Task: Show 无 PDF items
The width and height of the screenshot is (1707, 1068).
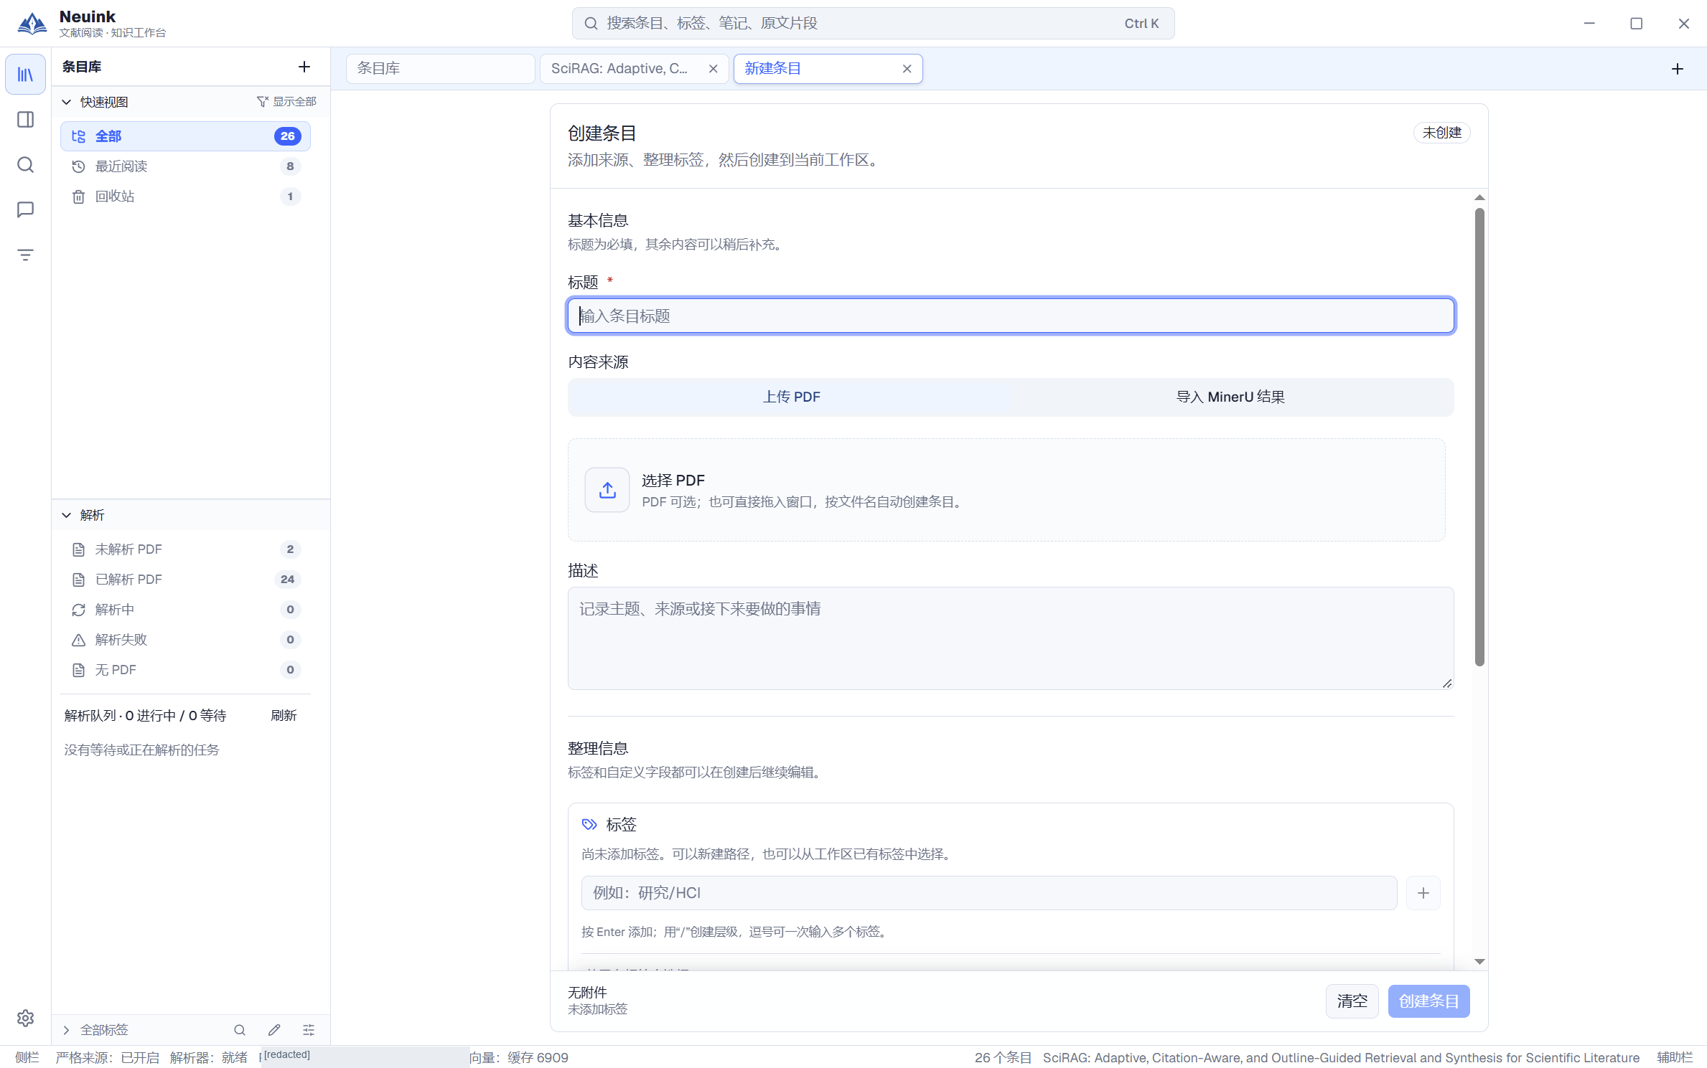Action: (185, 670)
